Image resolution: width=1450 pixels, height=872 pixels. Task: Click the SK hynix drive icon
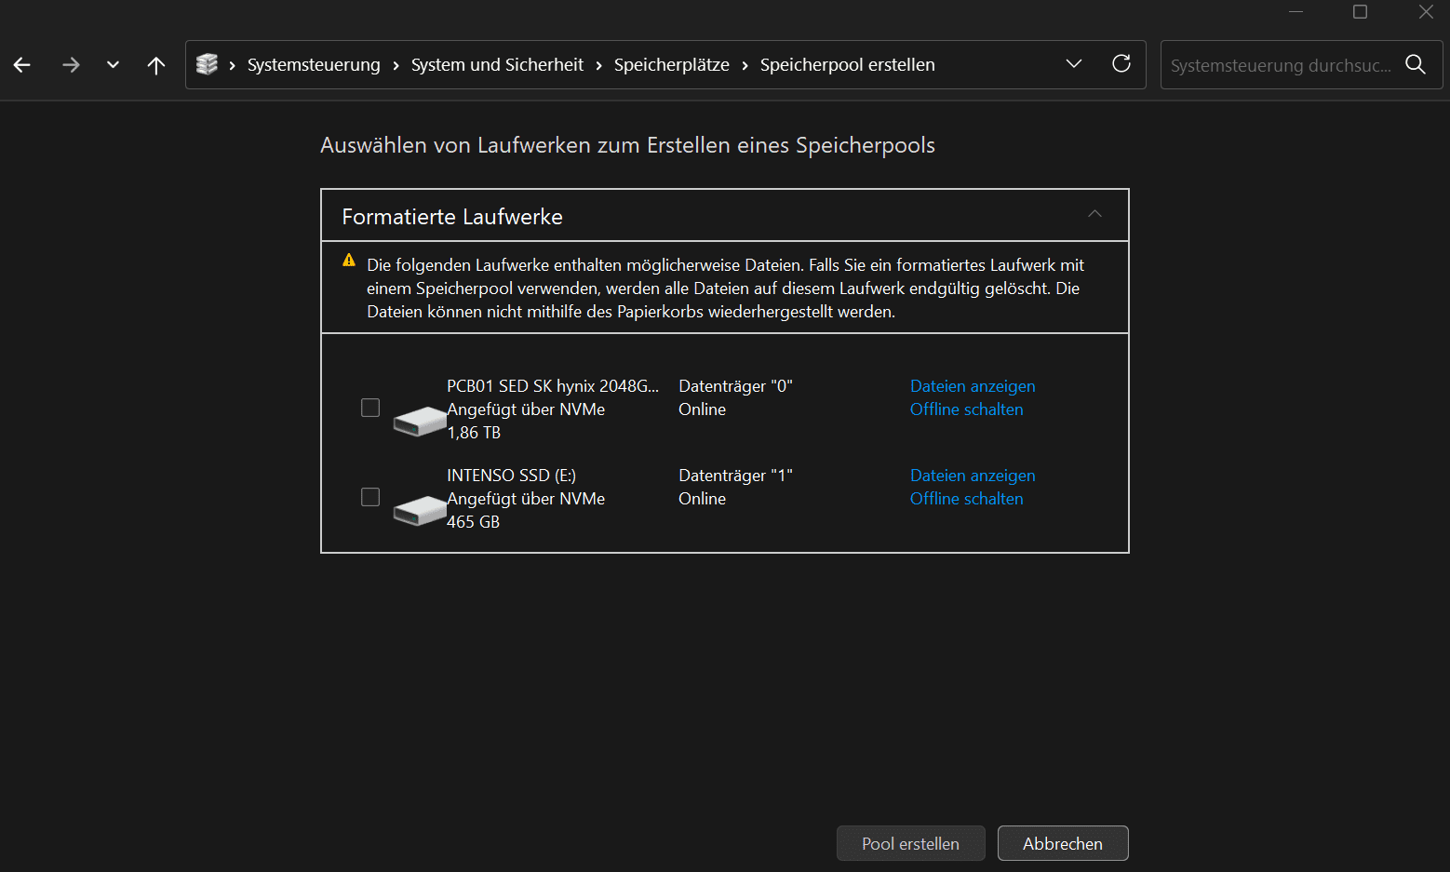(419, 421)
